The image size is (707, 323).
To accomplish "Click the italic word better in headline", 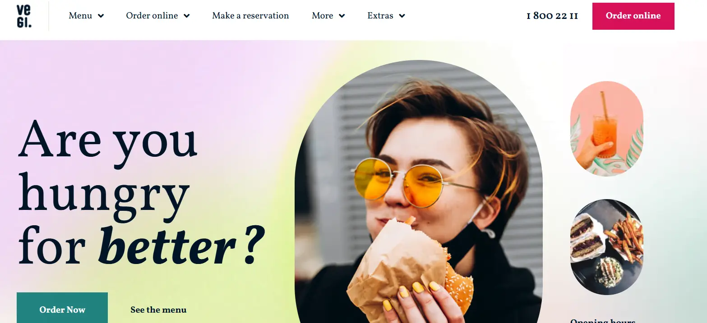I will 167,246.
